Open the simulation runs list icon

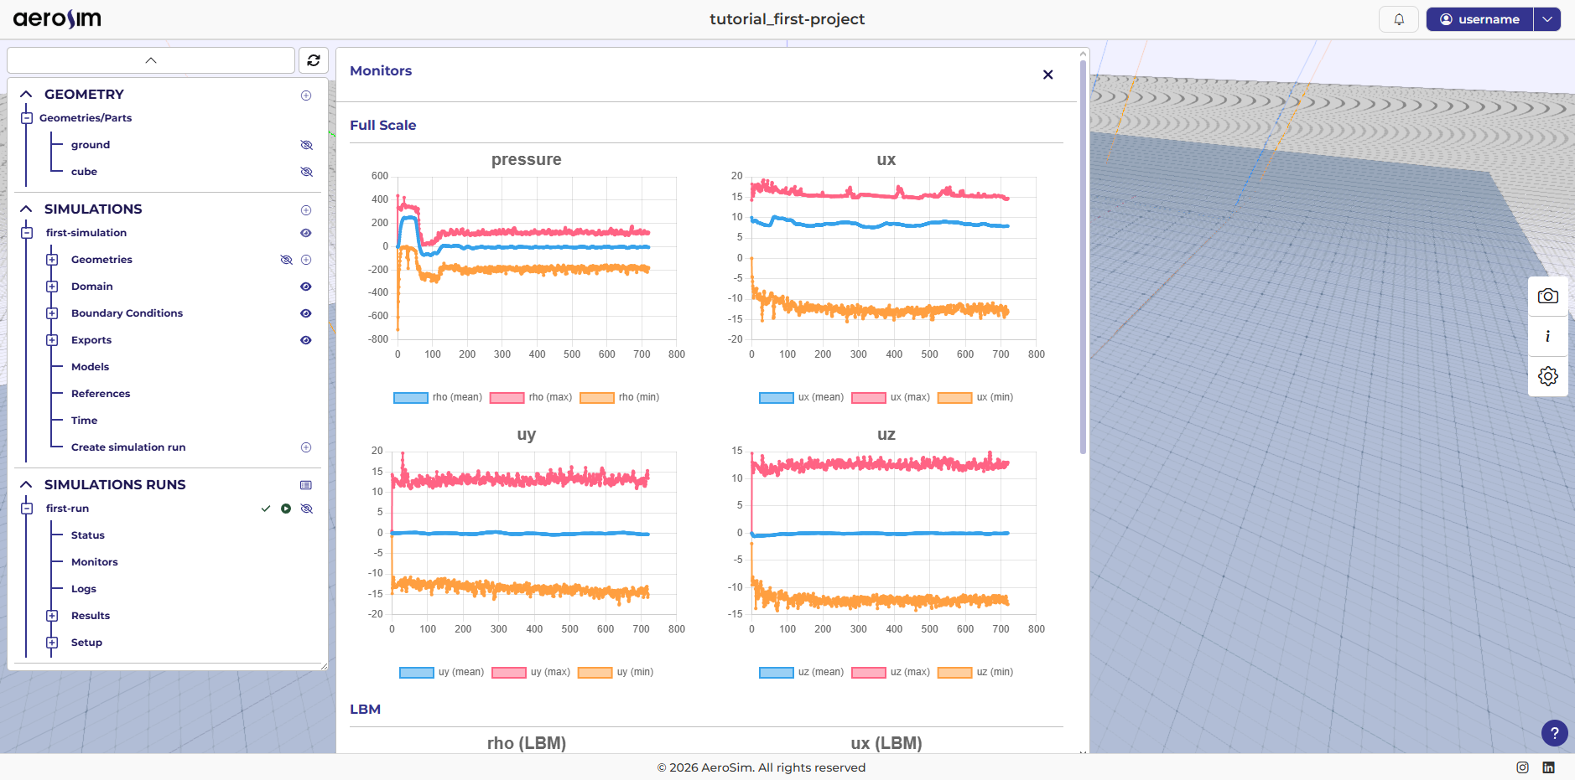point(306,485)
